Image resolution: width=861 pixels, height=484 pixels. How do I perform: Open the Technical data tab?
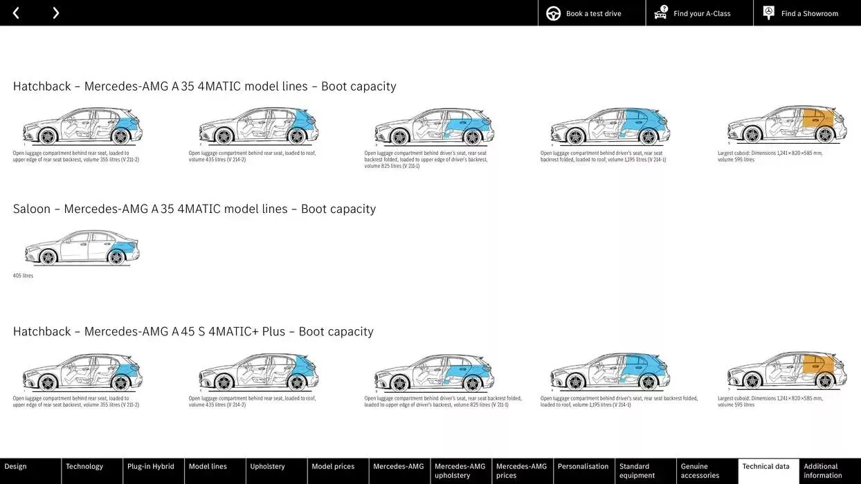tap(768, 471)
